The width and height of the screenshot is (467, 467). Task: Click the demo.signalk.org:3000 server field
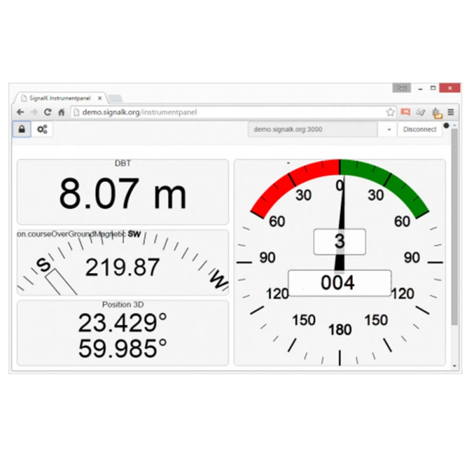click(312, 130)
